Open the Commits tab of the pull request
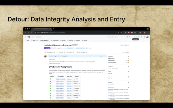Viewport: 173px width, 108px height. pos(61,52)
